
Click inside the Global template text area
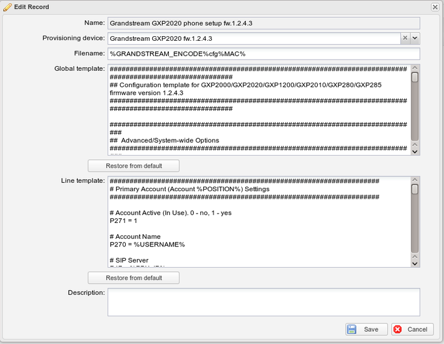point(259,110)
